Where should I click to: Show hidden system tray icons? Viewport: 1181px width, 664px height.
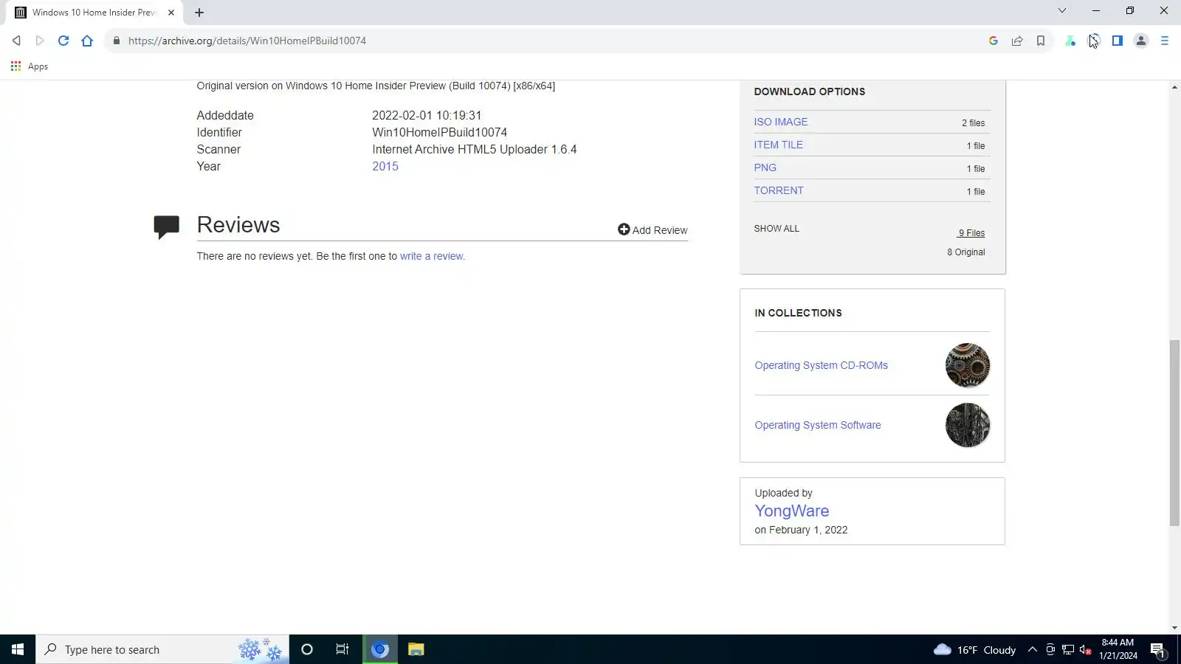pos(1033,649)
